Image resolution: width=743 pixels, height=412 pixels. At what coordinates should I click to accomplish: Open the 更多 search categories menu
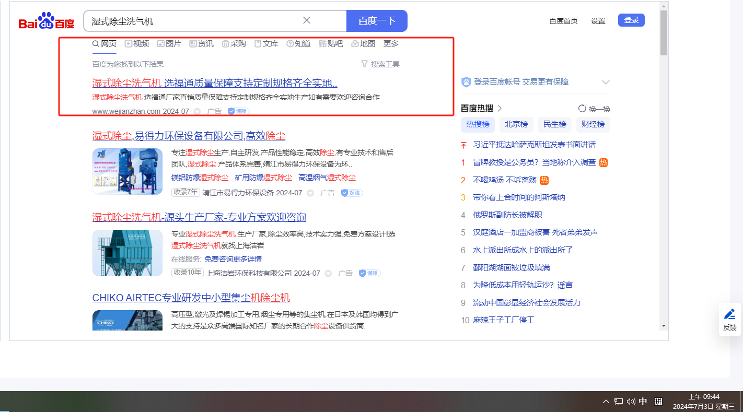(391, 44)
